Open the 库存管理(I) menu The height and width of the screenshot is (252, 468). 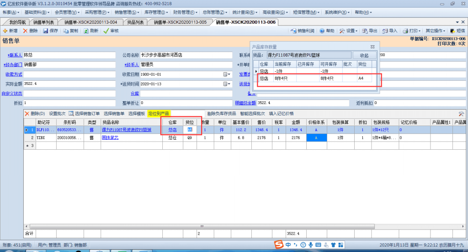pos(156,12)
